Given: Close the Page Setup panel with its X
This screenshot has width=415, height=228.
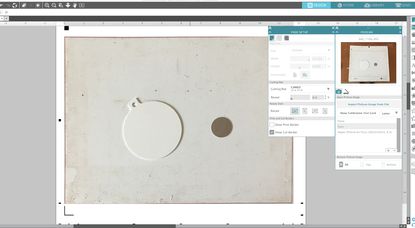Looking at the screenshot, I should click(x=333, y=32).
